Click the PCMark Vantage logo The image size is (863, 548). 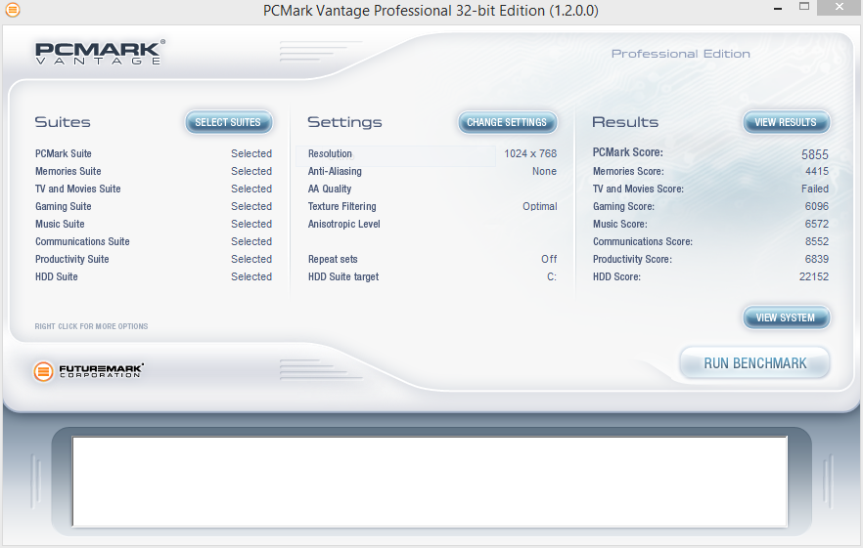click(100, 52)
